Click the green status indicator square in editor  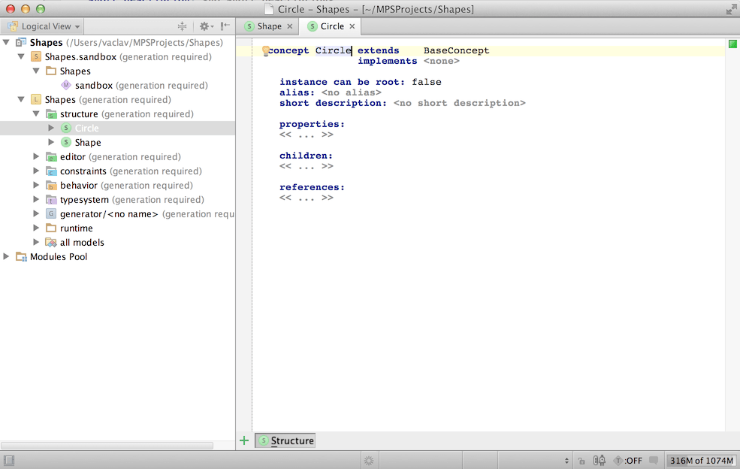[x=732, y=44]
